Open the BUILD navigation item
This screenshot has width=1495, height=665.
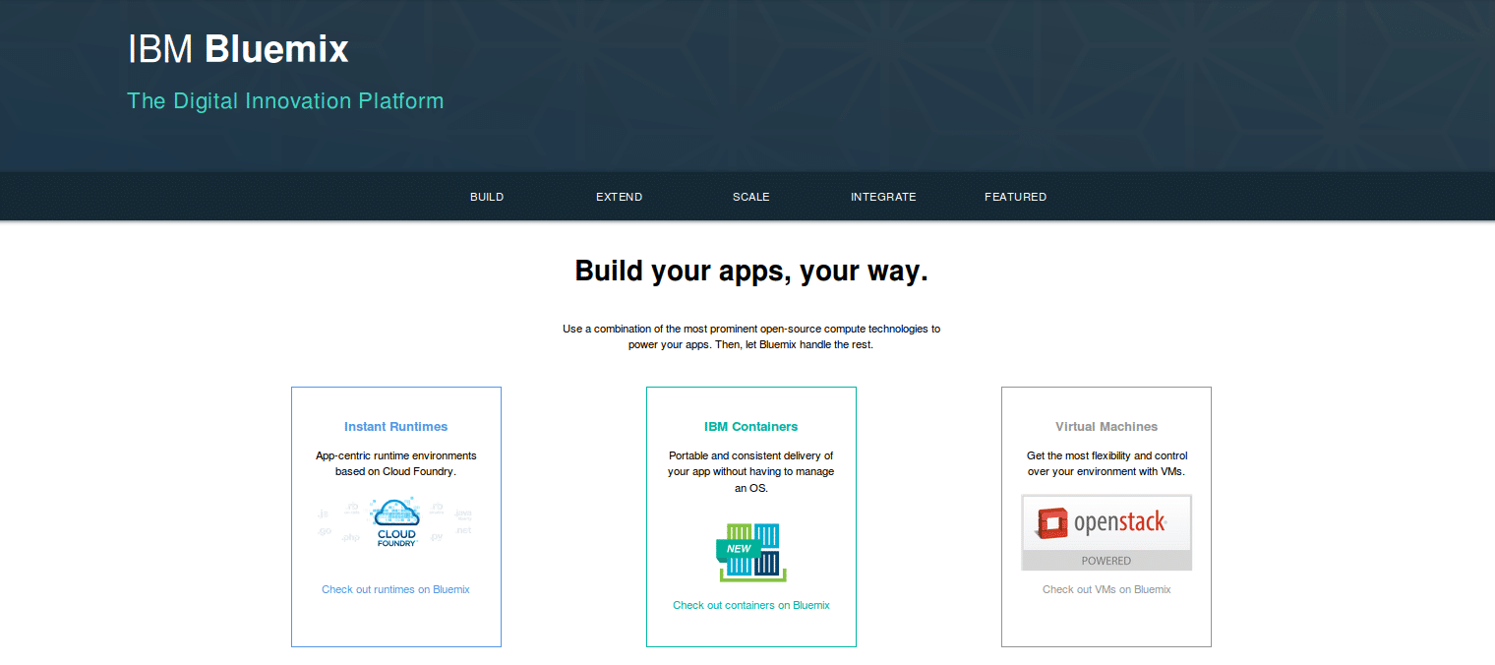(x=487, y=197)
